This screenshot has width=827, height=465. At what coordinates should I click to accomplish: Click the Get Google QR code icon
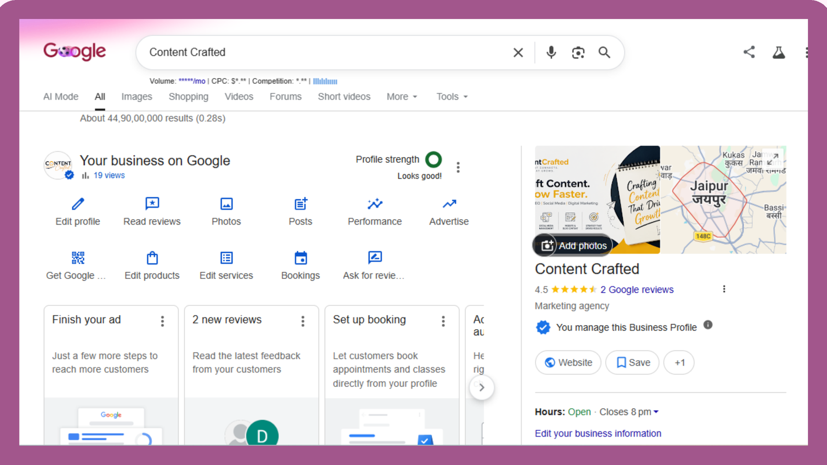point(78,257)
